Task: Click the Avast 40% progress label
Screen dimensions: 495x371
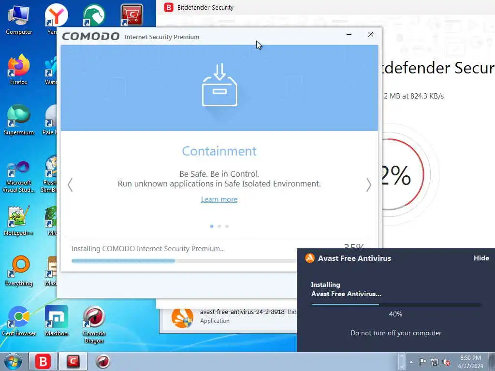Action: pyautogui.click(x=395, y=314)
